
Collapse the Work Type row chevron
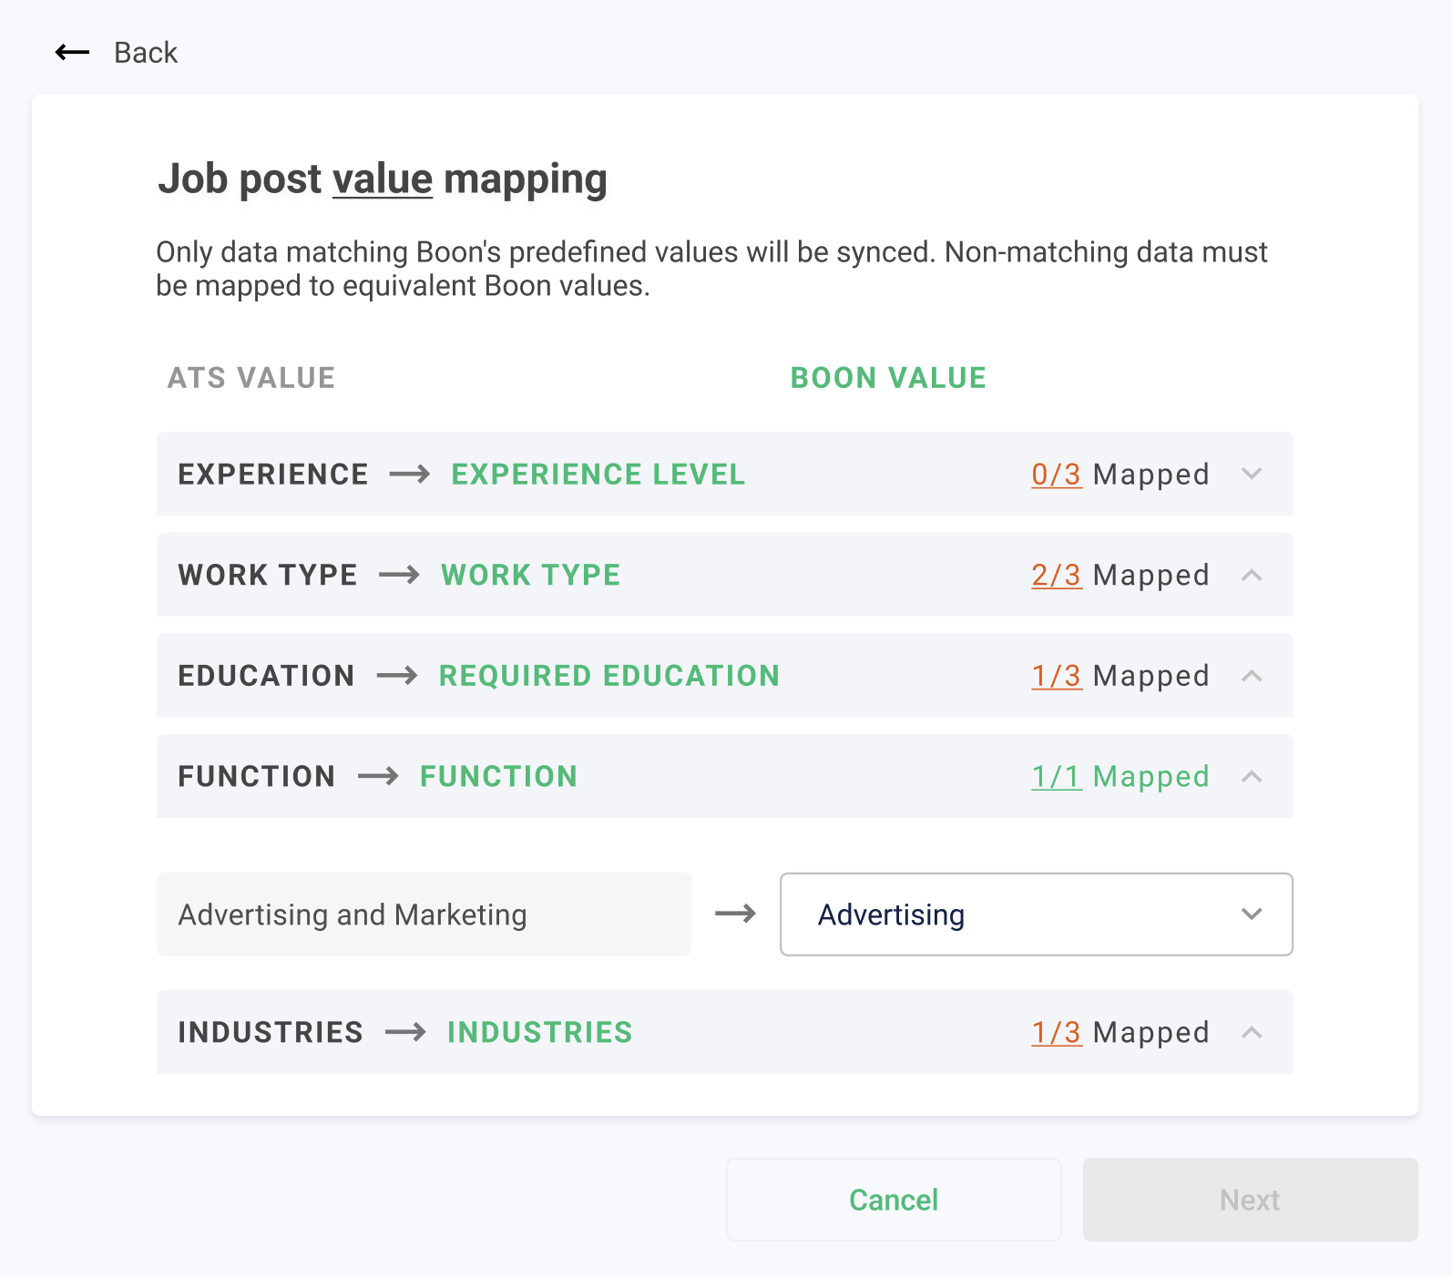coord(1252,575)
